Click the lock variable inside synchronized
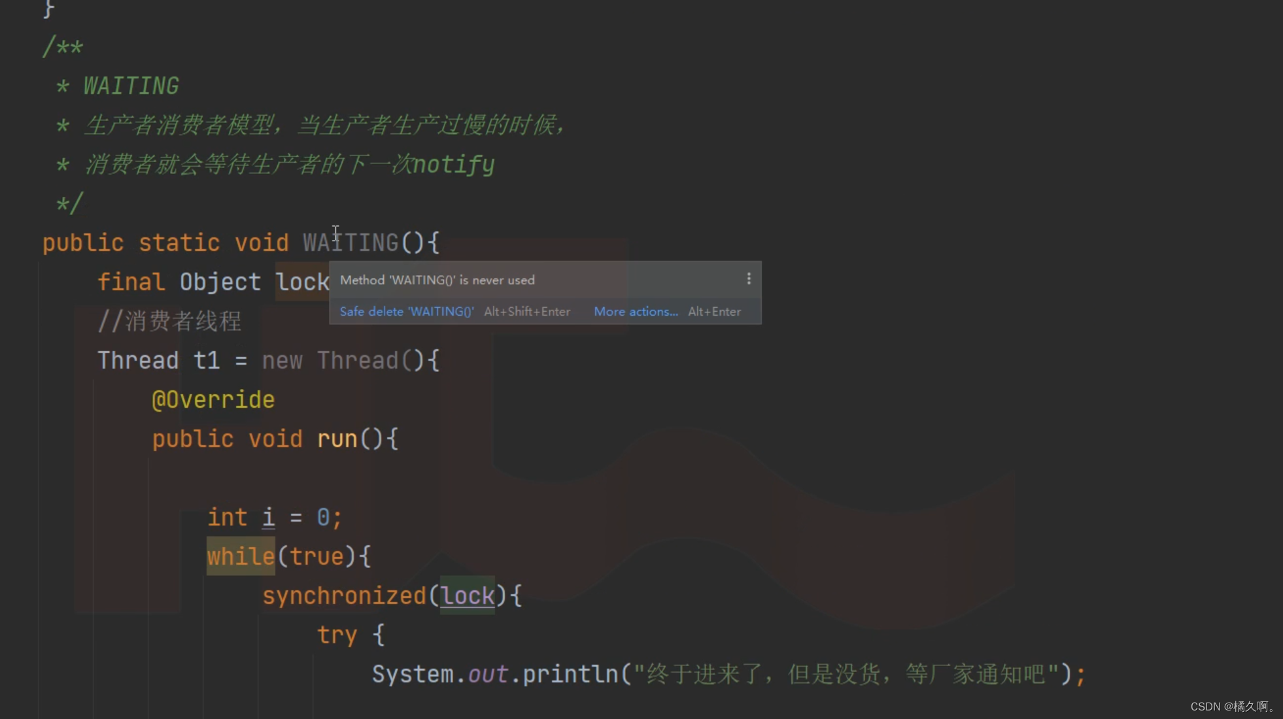The height and width of the screenshot is (719, 1283). coord(468,596)
